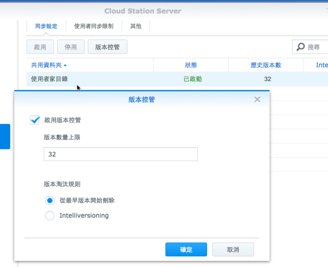Select the Intelliversioning radio option

point(50,215)
